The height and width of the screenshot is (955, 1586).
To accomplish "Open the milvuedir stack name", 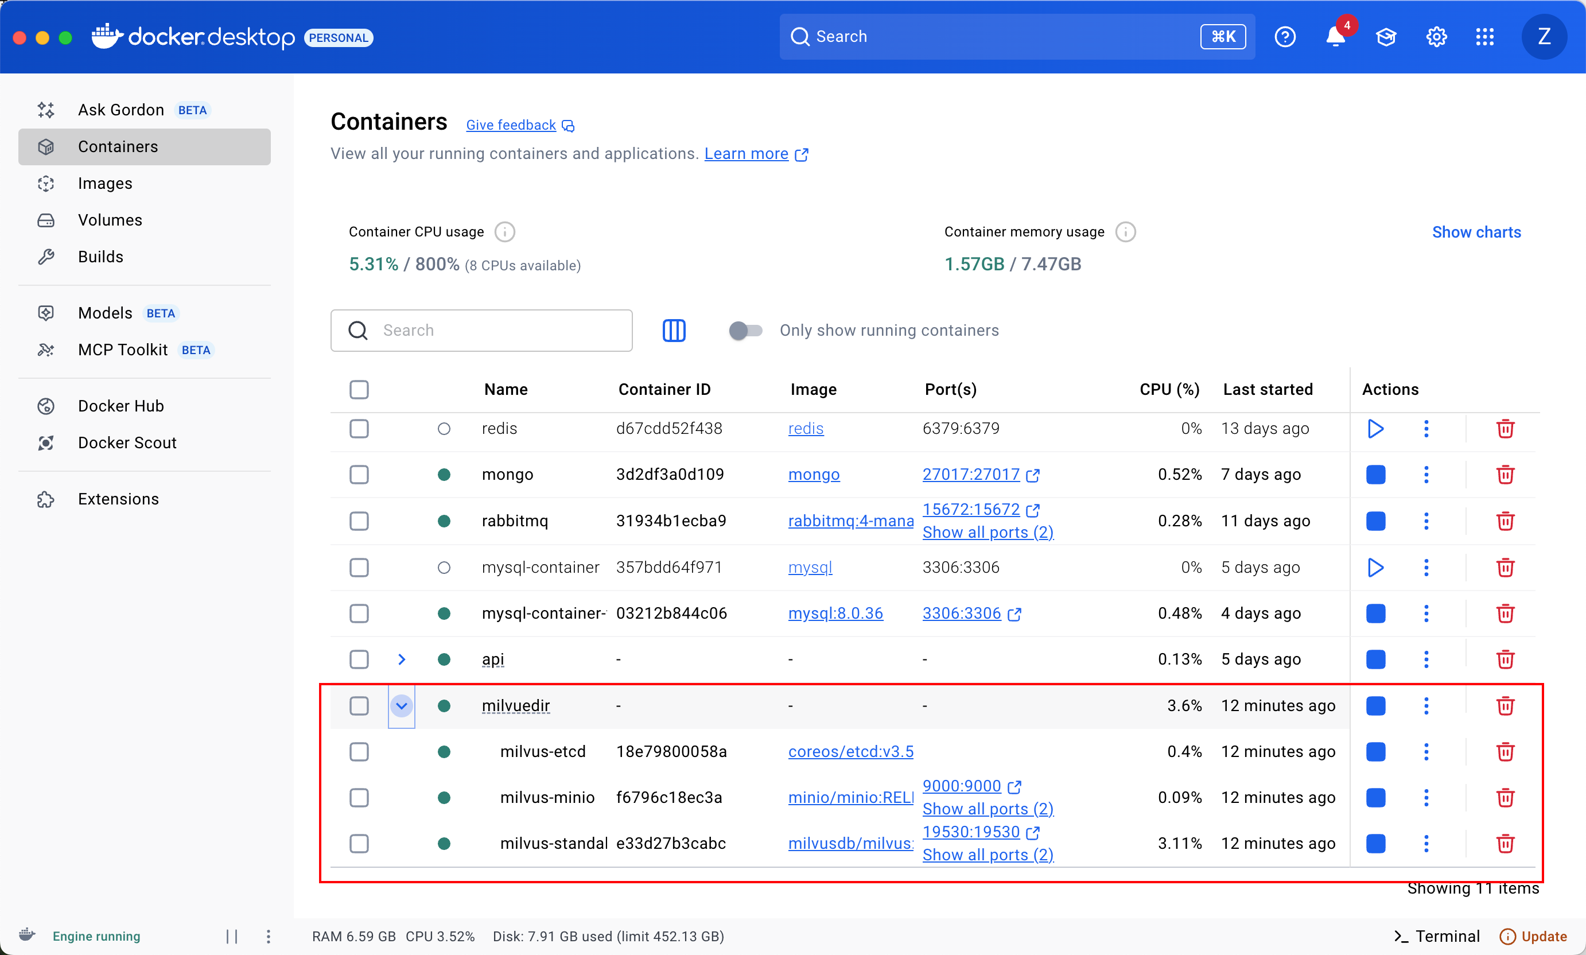I will [515, 706].
